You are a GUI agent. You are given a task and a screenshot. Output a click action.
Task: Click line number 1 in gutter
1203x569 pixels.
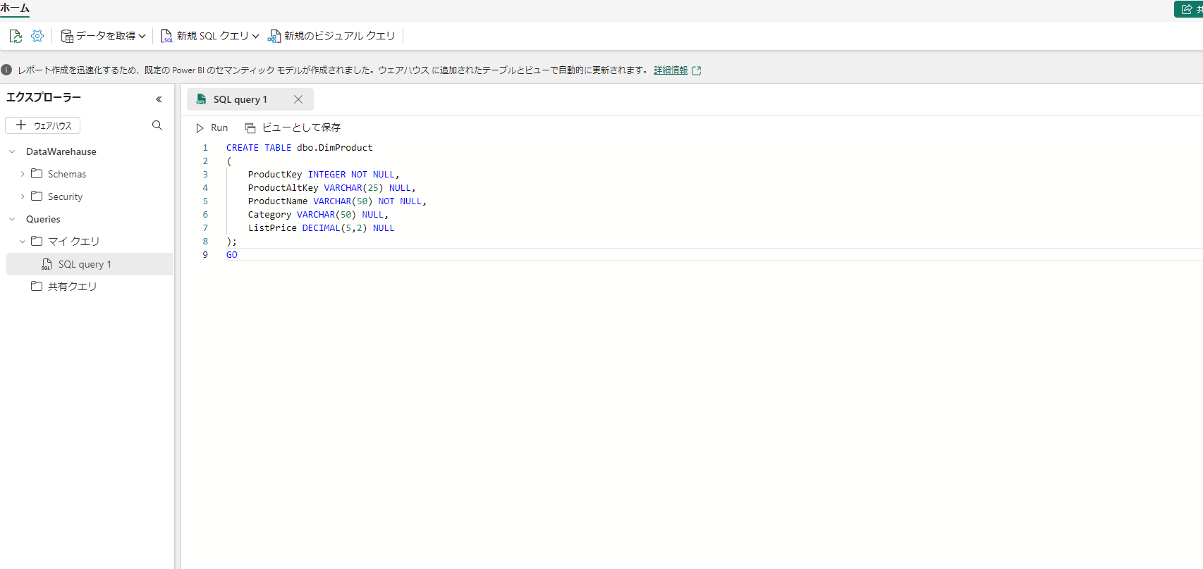click(x=205, y=148)
